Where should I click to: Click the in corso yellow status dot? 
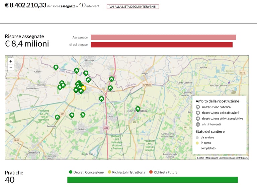pyautogui.click(x=197, y=143)
